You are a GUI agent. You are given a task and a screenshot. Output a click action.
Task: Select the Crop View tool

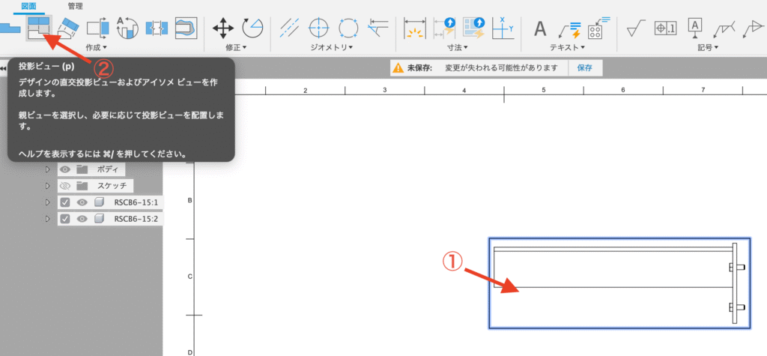[x=187, y=28]
